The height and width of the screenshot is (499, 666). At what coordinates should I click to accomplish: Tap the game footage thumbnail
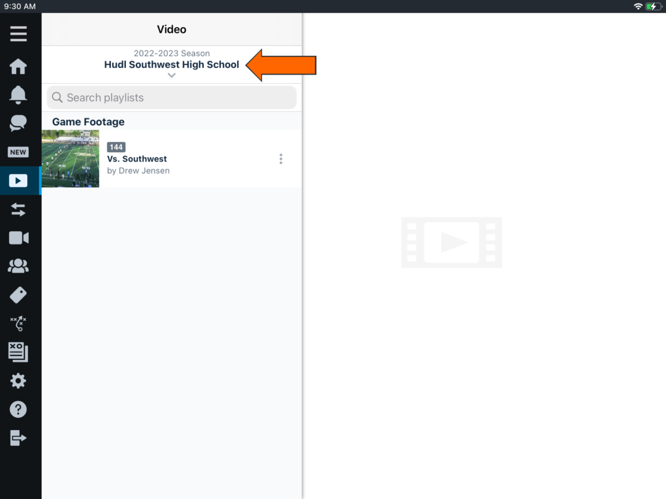pos(70,159)
